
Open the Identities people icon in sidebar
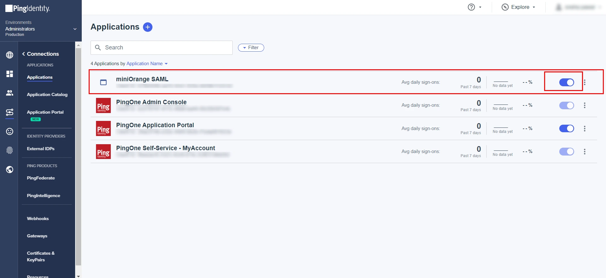(10, 93)
